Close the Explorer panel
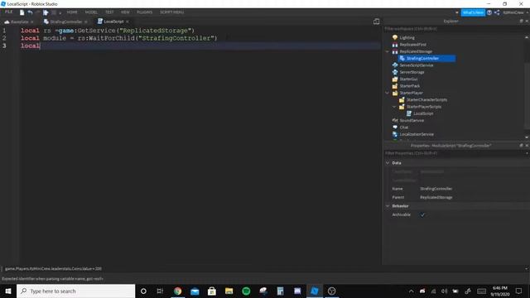Viewport: 530px width, 298px height. (527, 21)
